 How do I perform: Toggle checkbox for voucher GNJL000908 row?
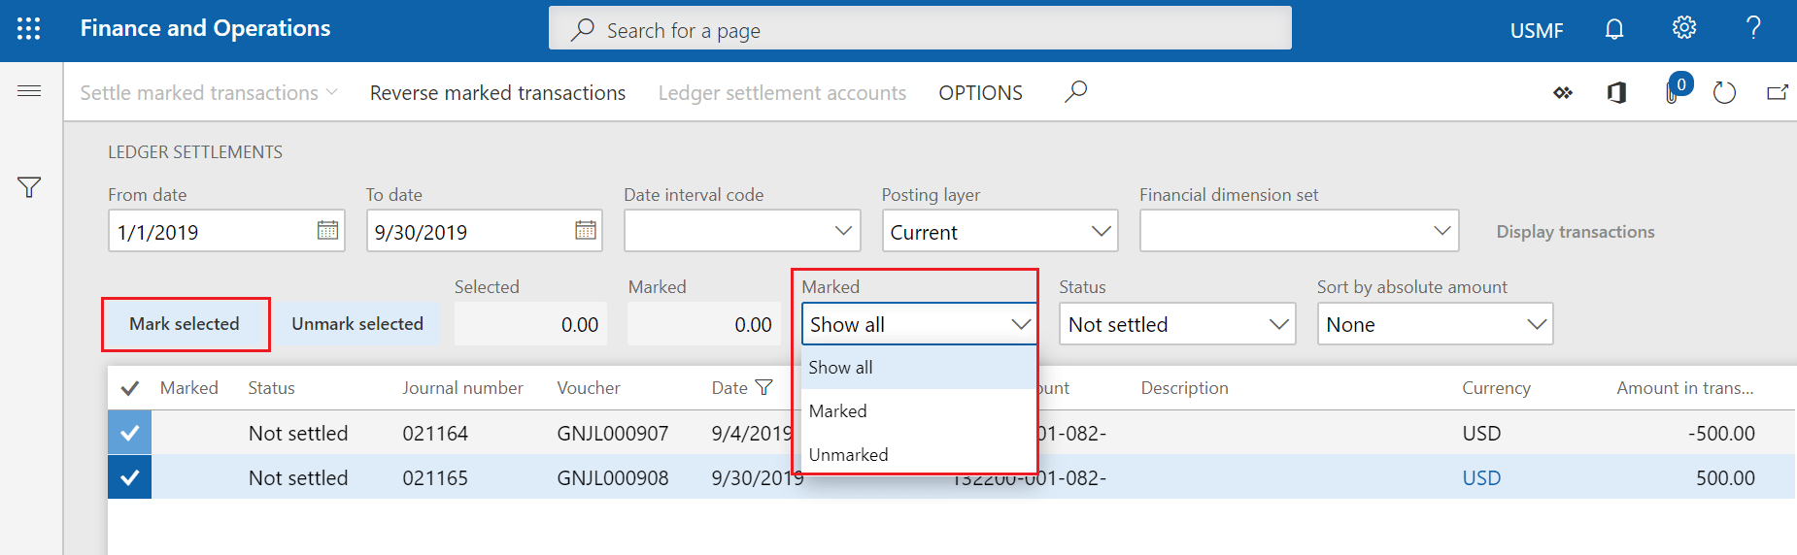point(129,477)
